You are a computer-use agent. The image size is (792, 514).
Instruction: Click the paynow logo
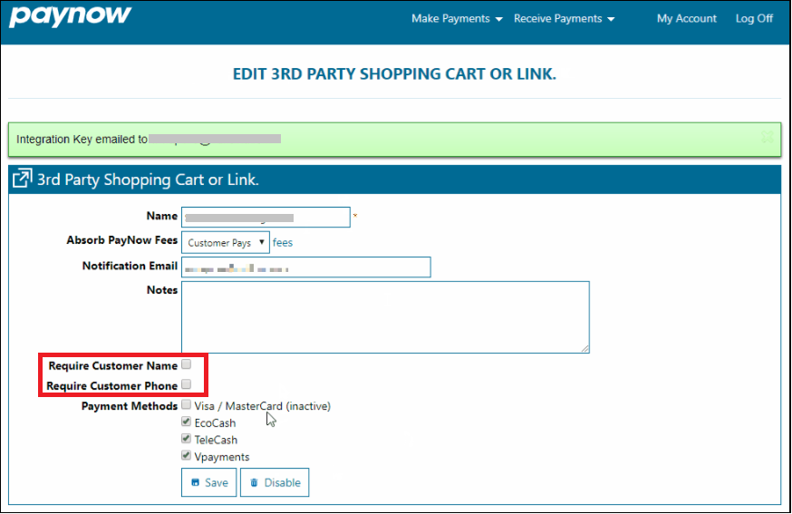pyautogui.click(x=70, y=15)
